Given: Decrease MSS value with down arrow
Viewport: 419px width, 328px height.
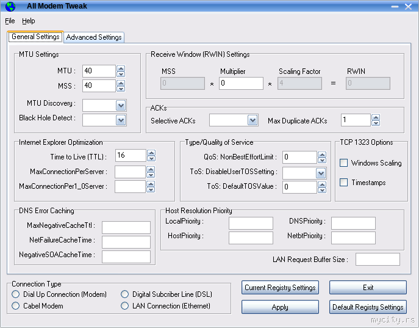Looking at the screenshot, I should click(121, 89).
